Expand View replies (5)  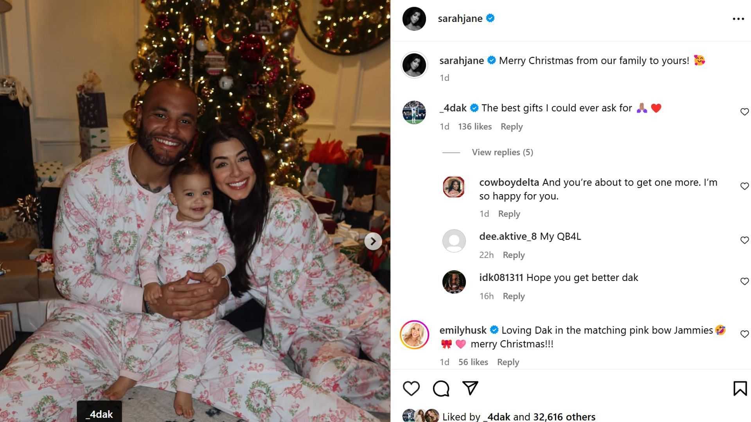[x=502, y=152]
